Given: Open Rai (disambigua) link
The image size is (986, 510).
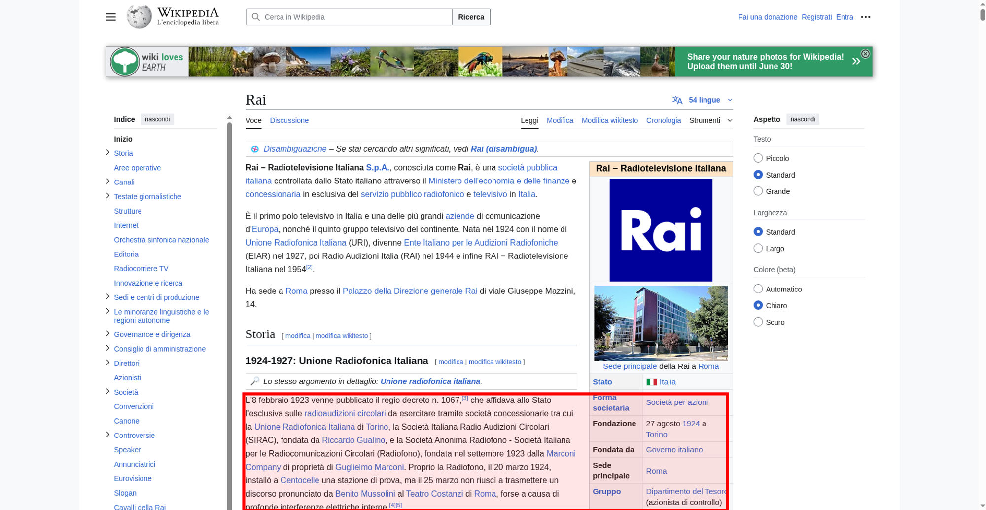Looking at the screenshot, I should (x=503, y=149).
